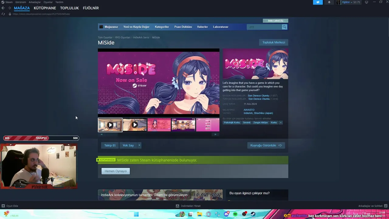Open Spotify from the taskbar
389x219 pixels.
pyautogui.click(x=235, y=214)
